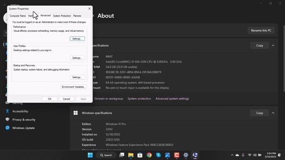Open Privacy & security settings

(24, 120)
